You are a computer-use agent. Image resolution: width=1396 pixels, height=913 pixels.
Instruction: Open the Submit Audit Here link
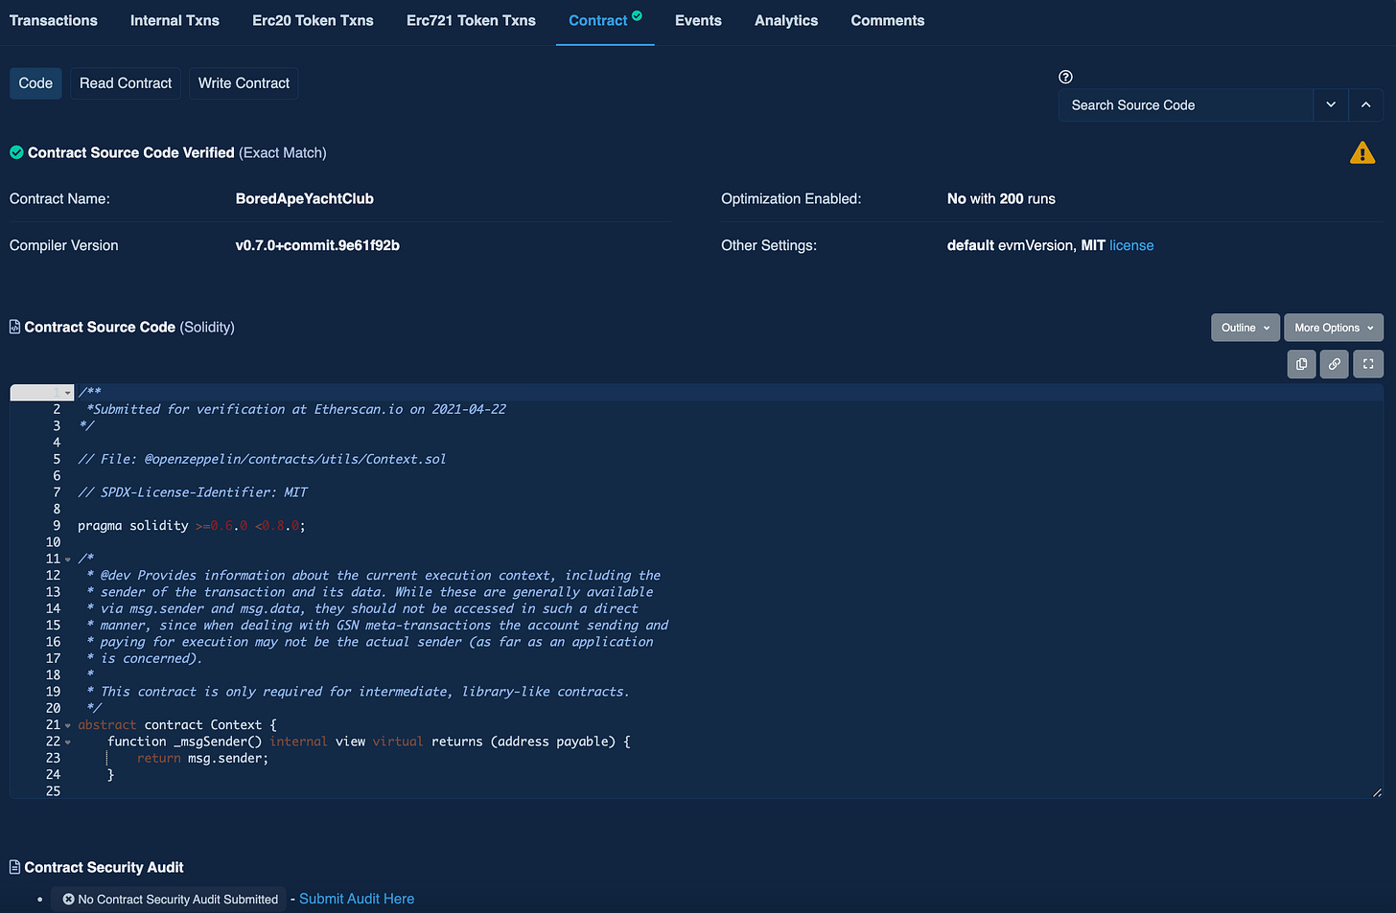click(357, 899)
